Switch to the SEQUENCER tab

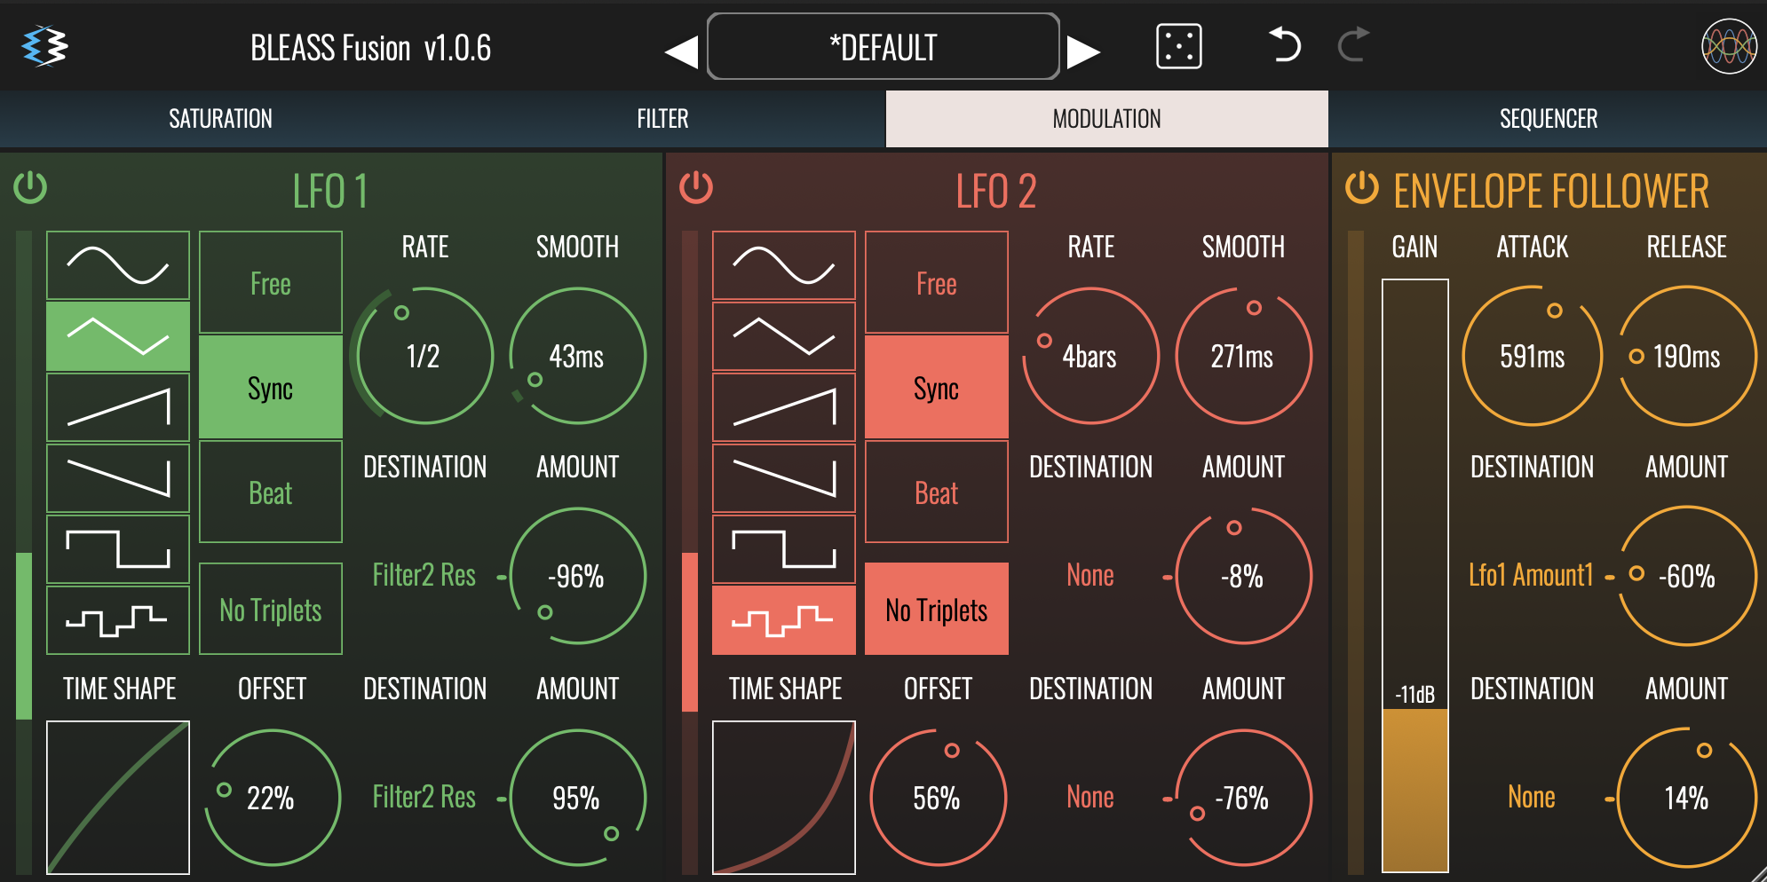[x=1549, y=118]
